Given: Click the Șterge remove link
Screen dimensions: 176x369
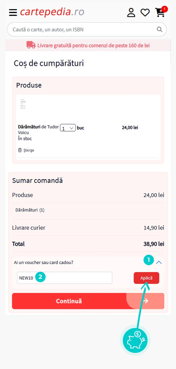Looking at the screenshot, I should coord(29,150).
